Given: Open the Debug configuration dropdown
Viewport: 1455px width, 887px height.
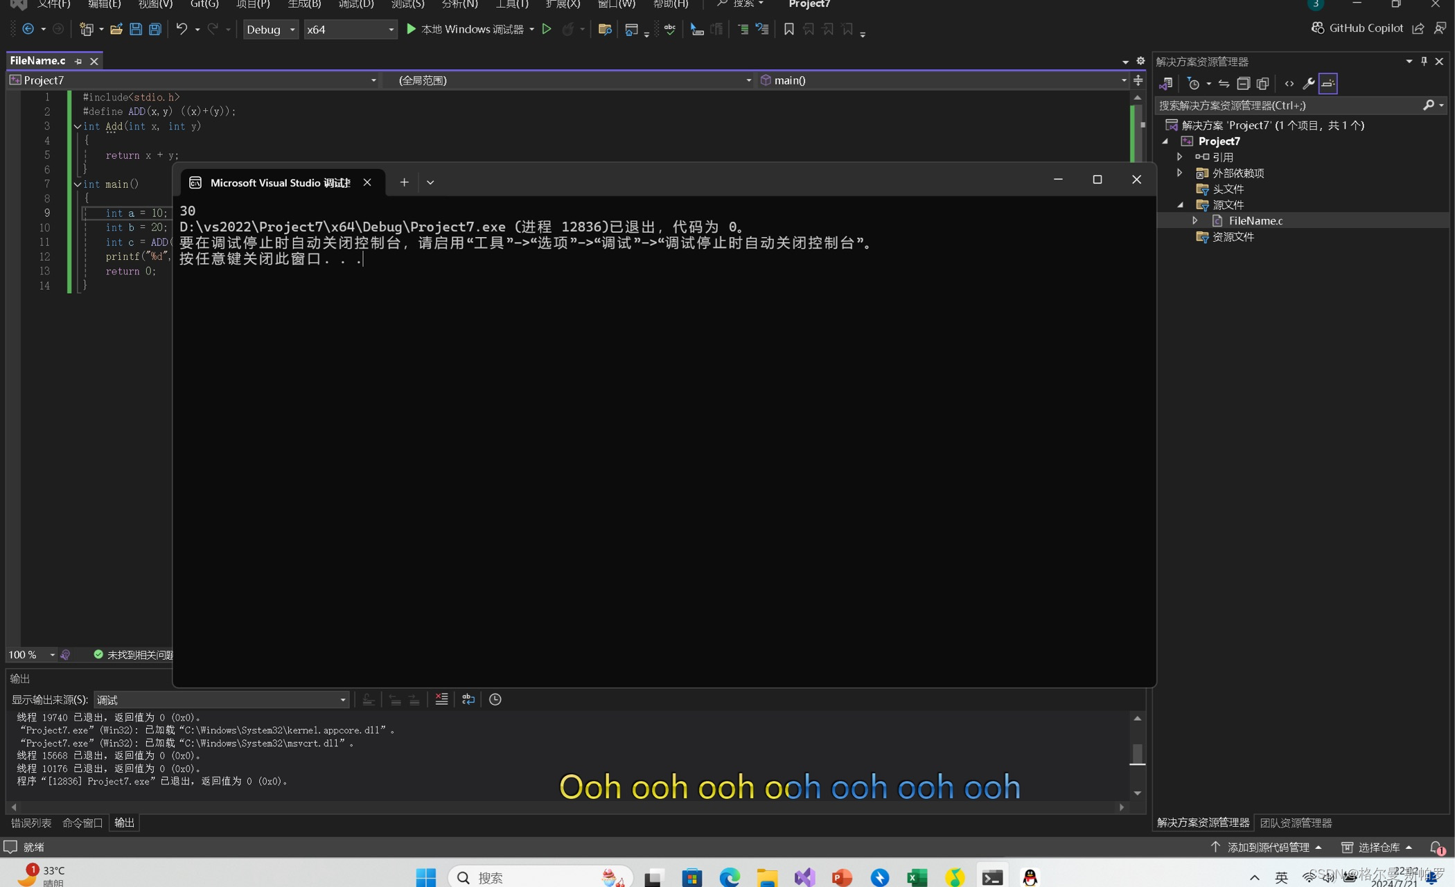Looking at the screenshot, I should point(270,29).
